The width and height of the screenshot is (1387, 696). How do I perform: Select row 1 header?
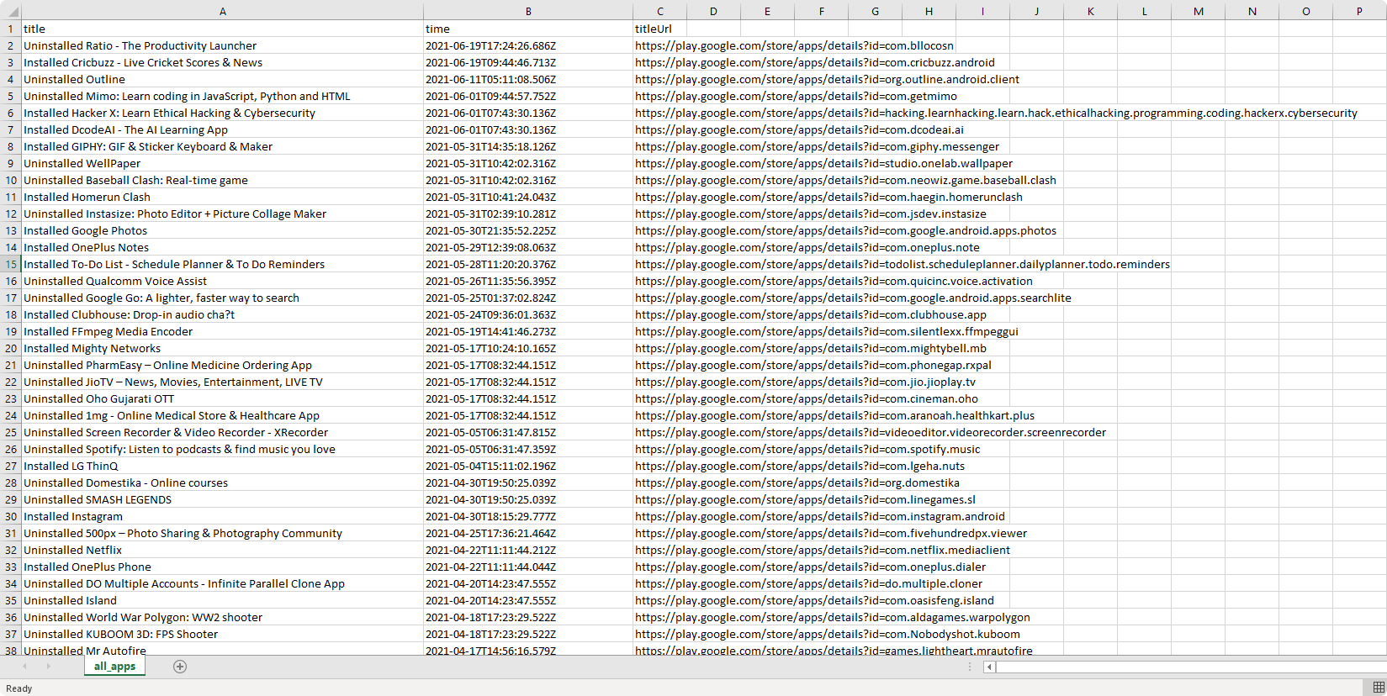[11, 29]
